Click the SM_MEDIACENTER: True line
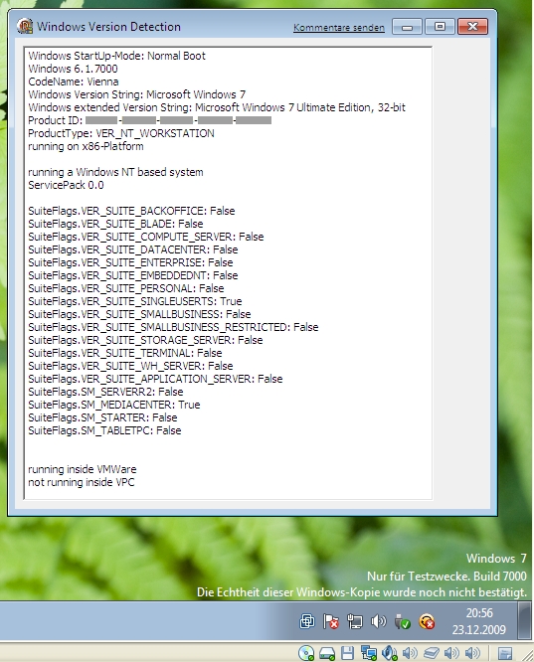 114,405
